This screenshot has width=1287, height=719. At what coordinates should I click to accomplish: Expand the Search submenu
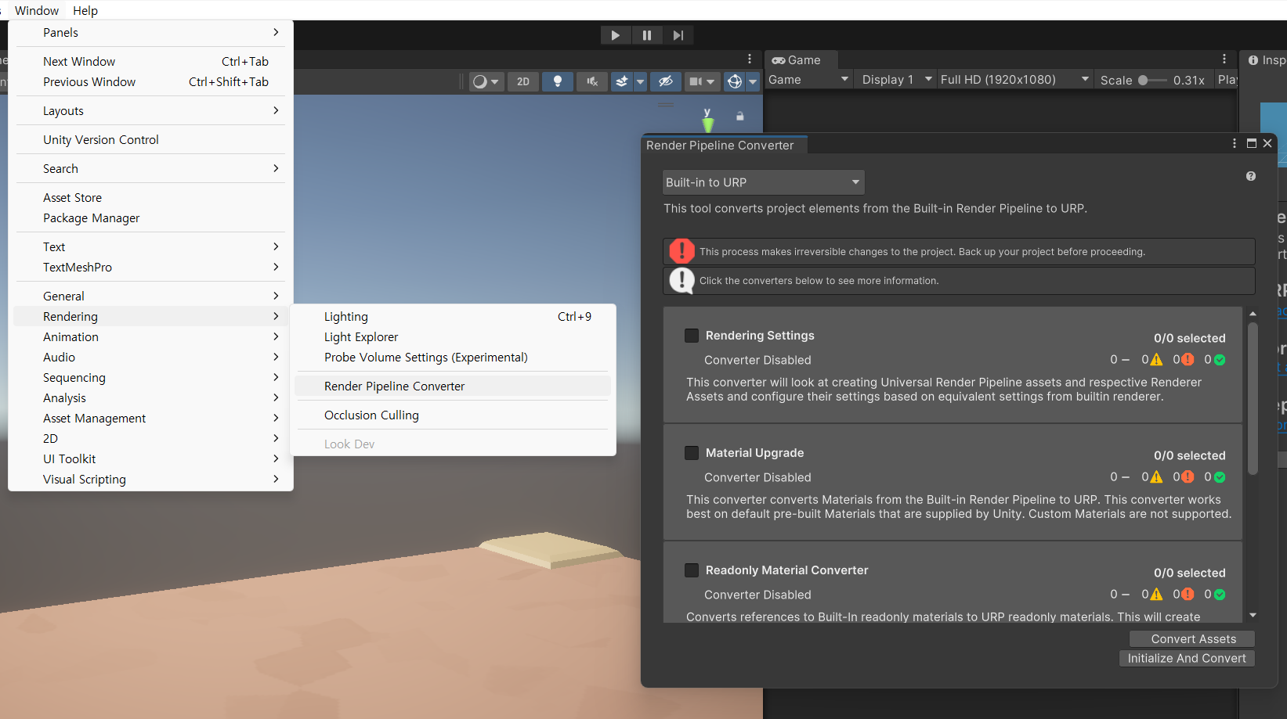pyautogui.click(x=150, y=169)
